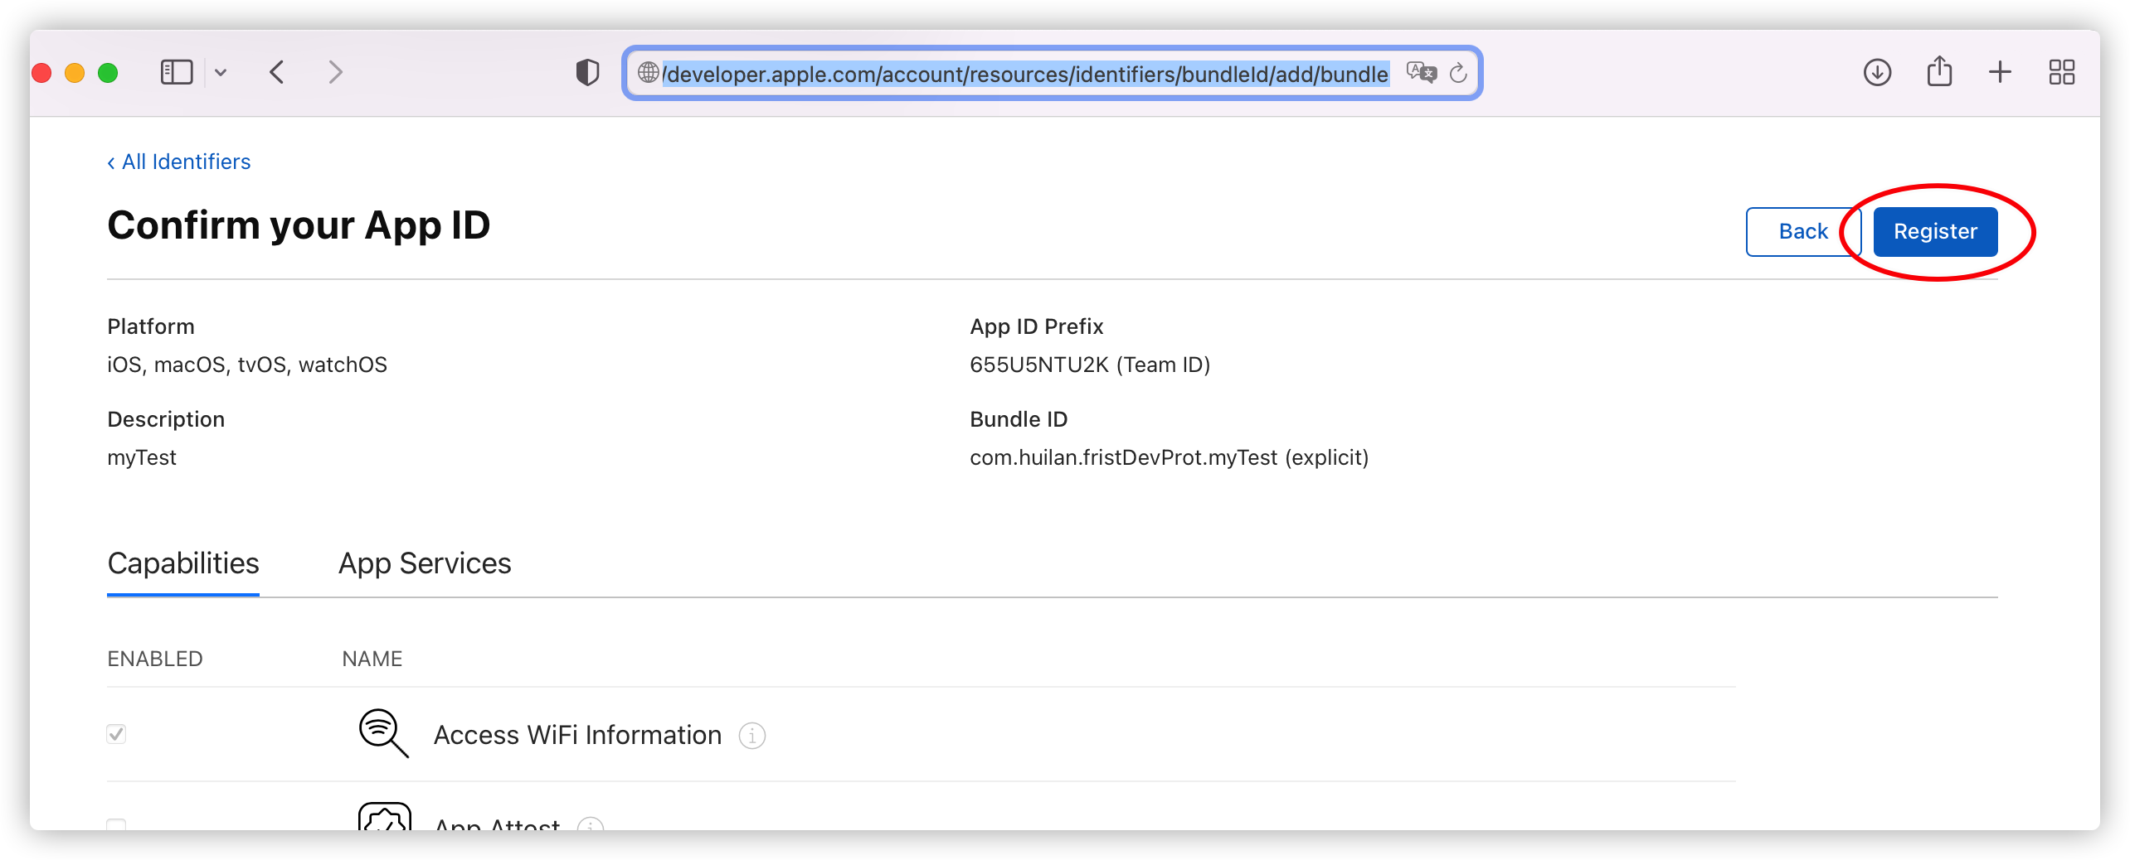The height and width of the screenshot is (860, 2130).
Task: Close the Safari window with the red button
Action: [41, 73]
